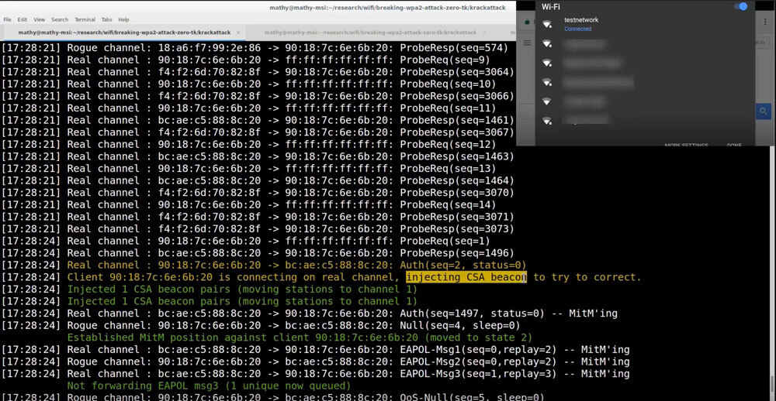Open the Edit menu

click(x=23, y=19)
